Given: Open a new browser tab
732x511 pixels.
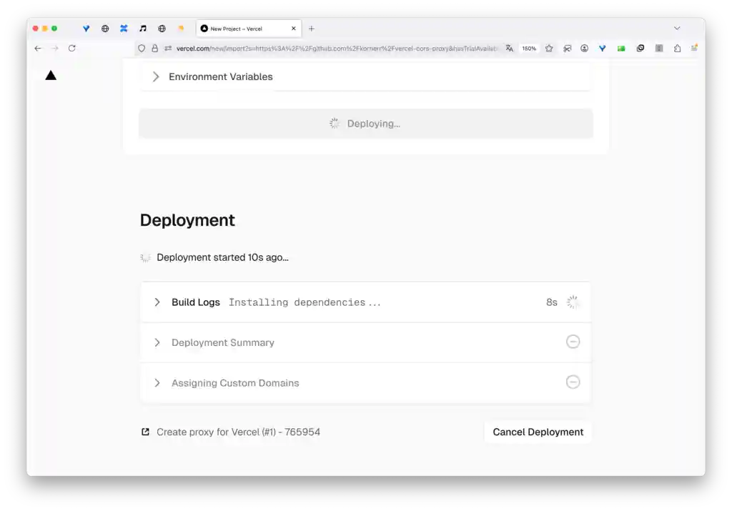Looking at the screenshot, I should 312,29.
